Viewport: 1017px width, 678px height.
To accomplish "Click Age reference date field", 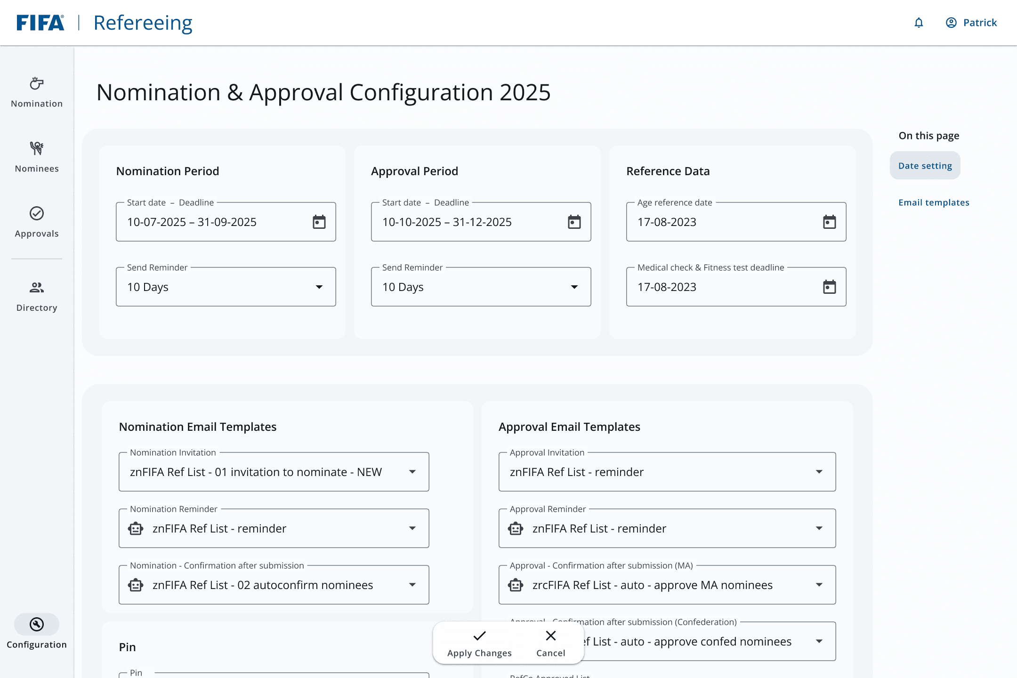I will point(736,222).
